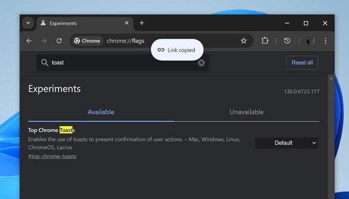
Task: Open the #top-chrome-toasts link
Action: (x=52, y=156)
